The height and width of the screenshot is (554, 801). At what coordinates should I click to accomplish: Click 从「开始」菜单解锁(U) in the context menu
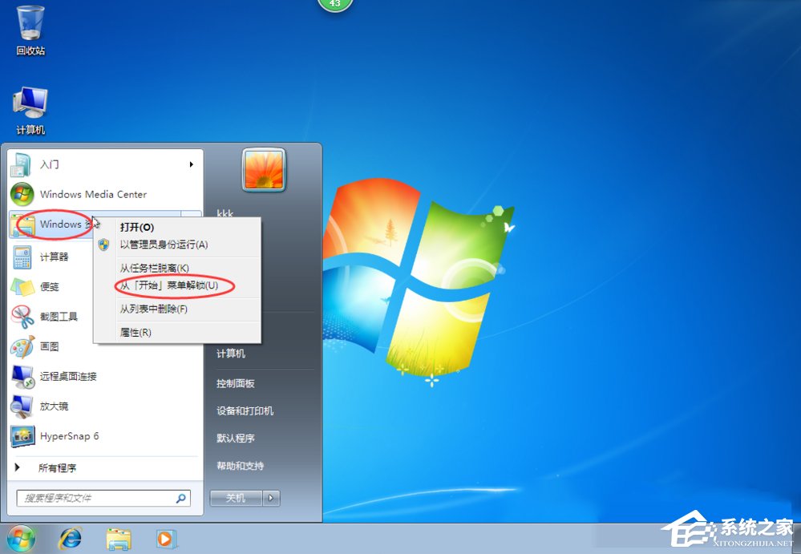[169, 285]
